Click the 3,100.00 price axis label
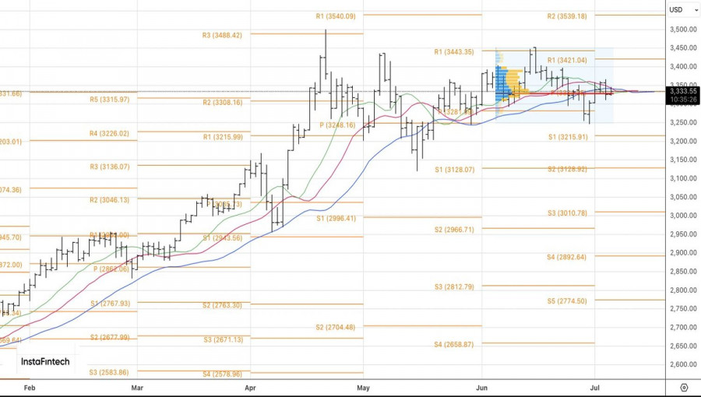 coord(683,178)
